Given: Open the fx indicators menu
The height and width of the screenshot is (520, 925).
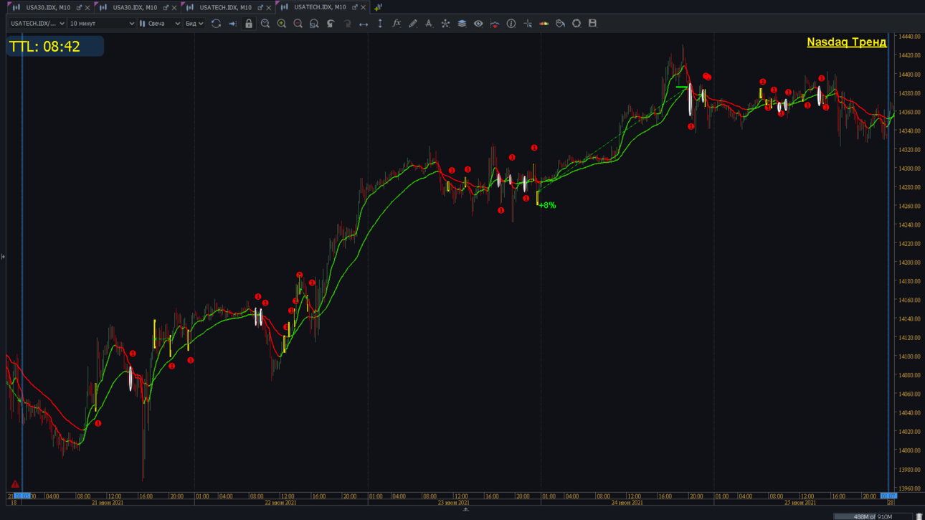Looking at the screenshot, I should click(x=397, y=24).
